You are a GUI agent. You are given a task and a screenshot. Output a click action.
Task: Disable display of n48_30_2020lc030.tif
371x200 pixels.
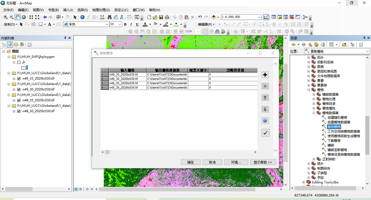click(19, 111)
